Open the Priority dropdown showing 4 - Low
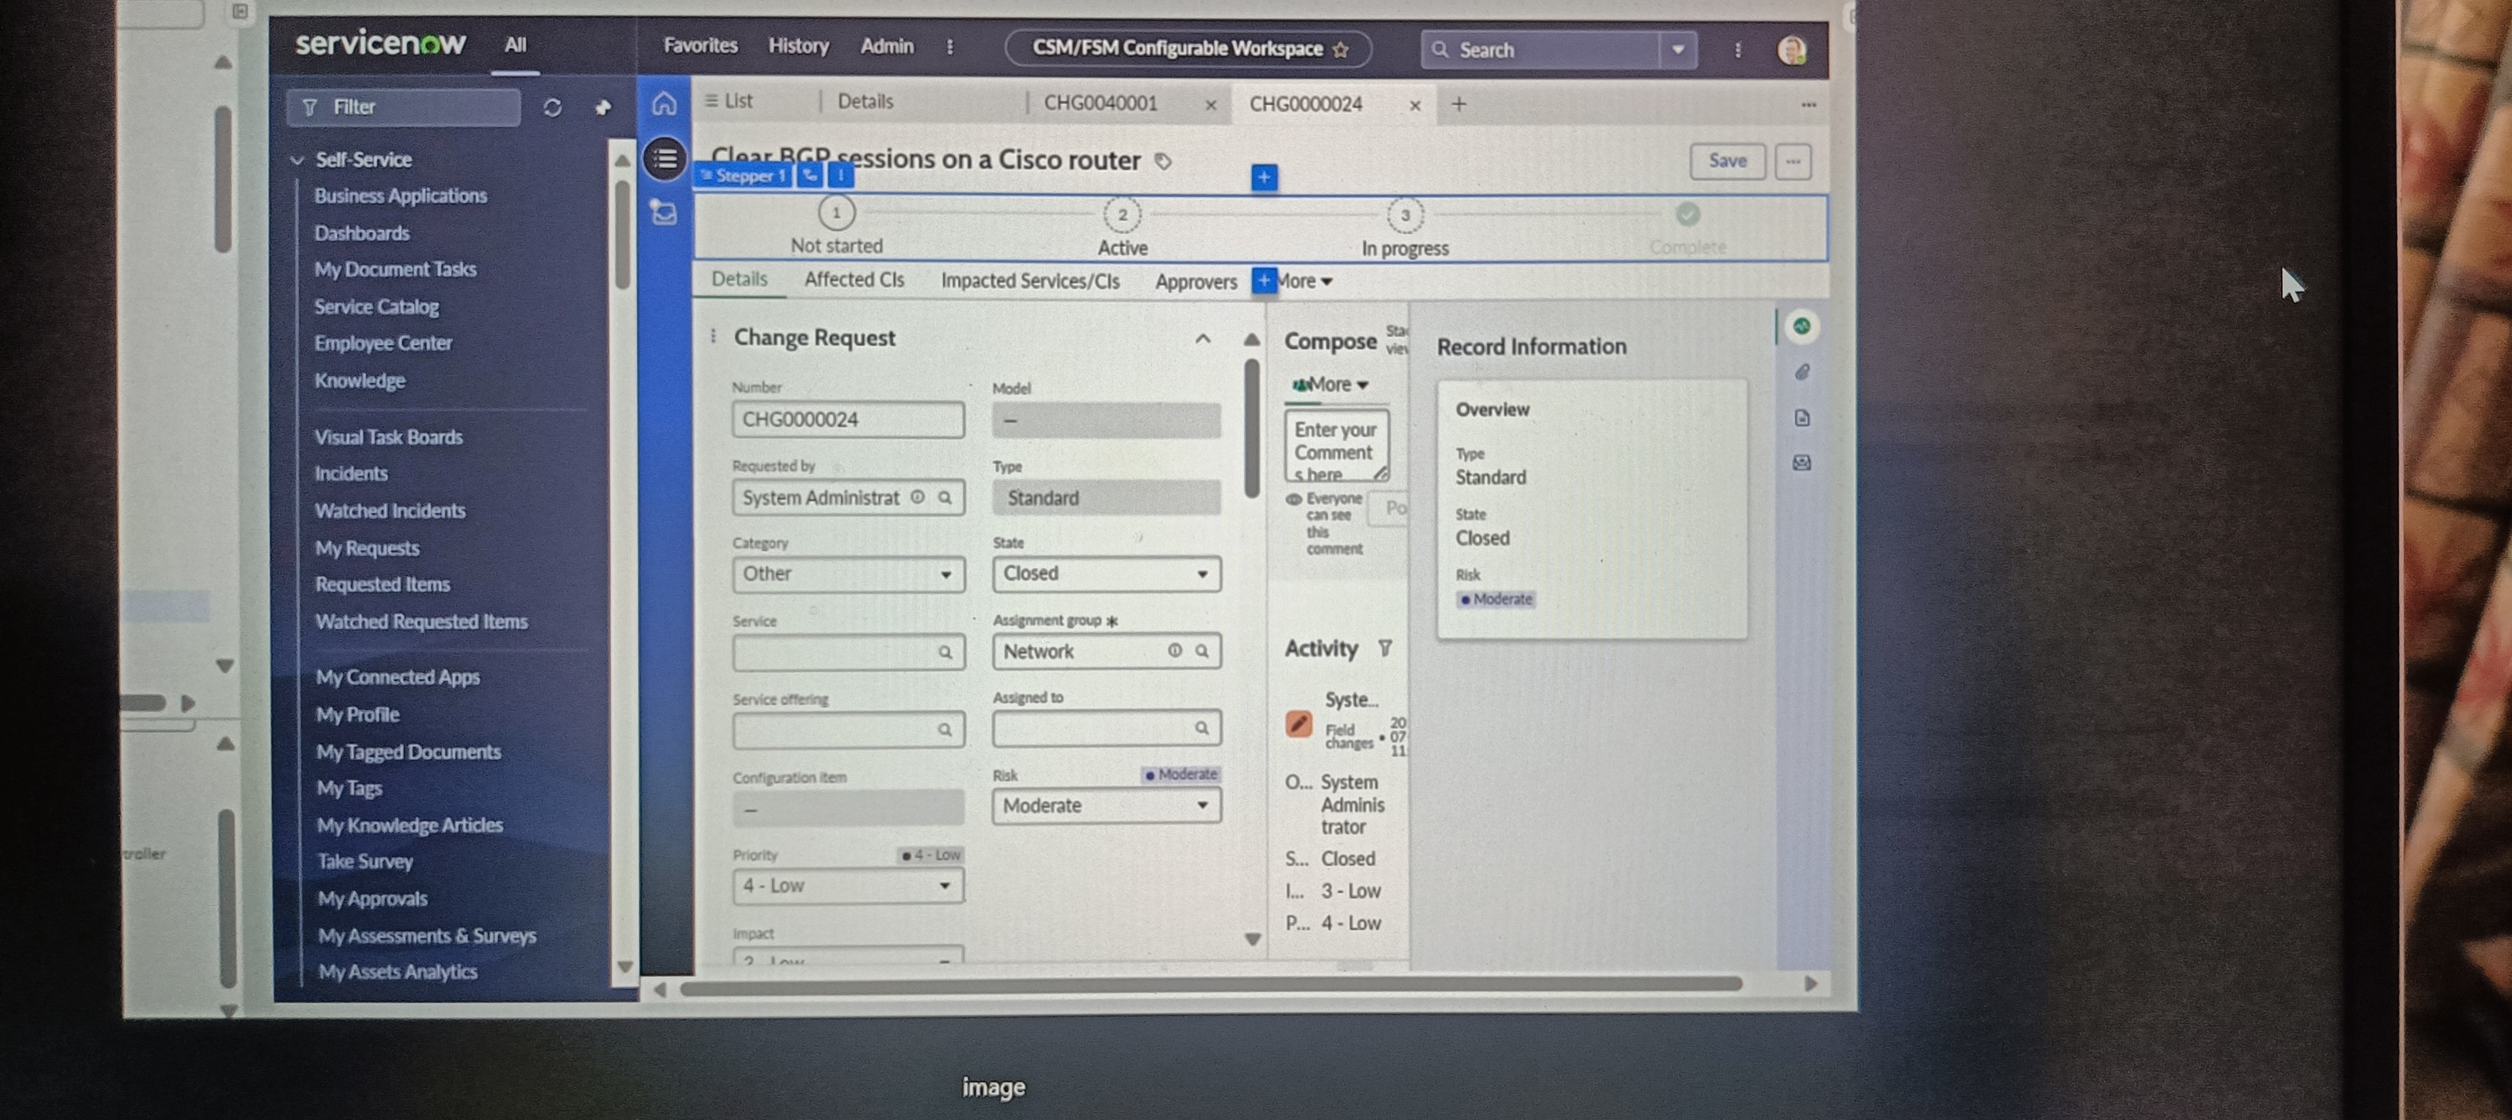2512x1120 pixels. [x=848, y=886]
